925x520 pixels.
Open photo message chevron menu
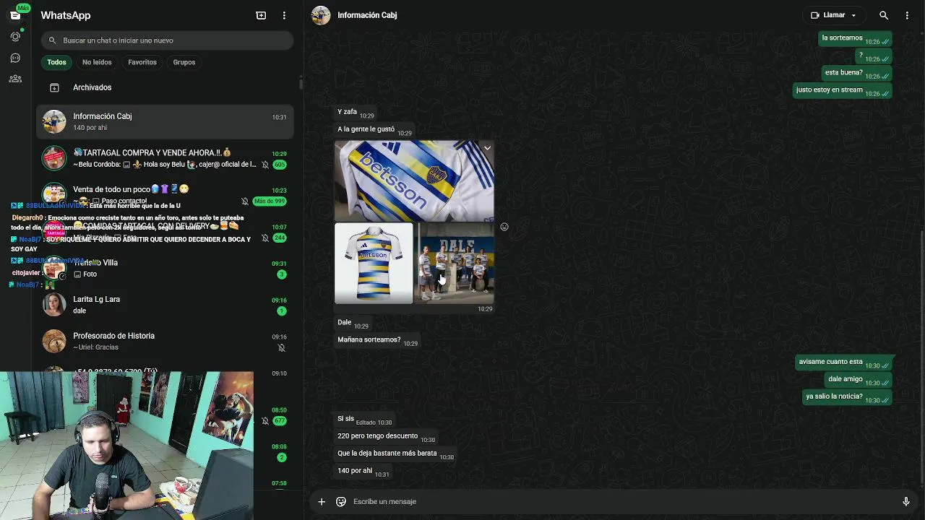click(487, 148)
